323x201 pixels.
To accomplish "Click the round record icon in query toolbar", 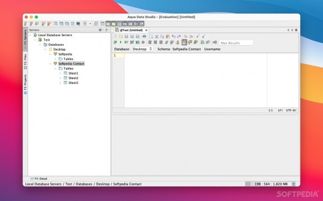I will coord(143,42).
